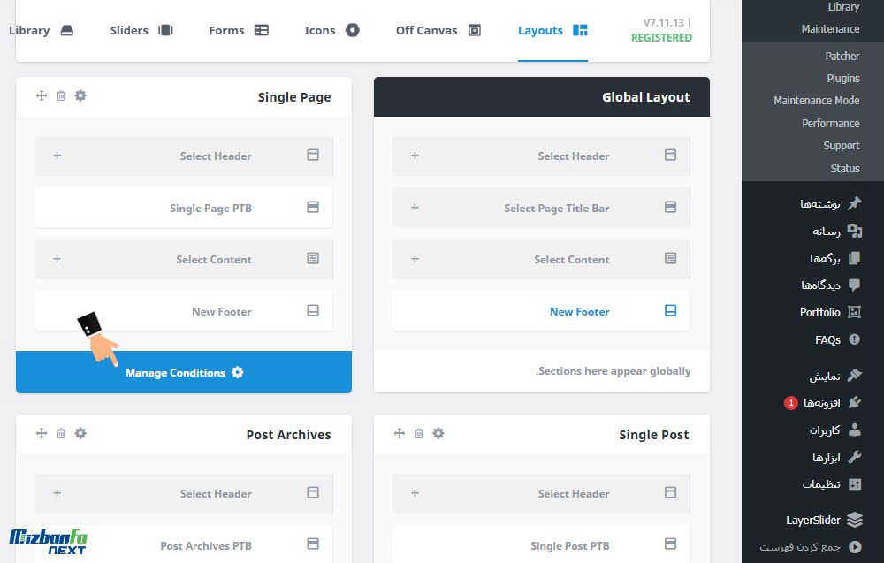The height and width of the screenshot is (563, 884).
Task: Add header with plus in Single Post
Action: (415, 493)
